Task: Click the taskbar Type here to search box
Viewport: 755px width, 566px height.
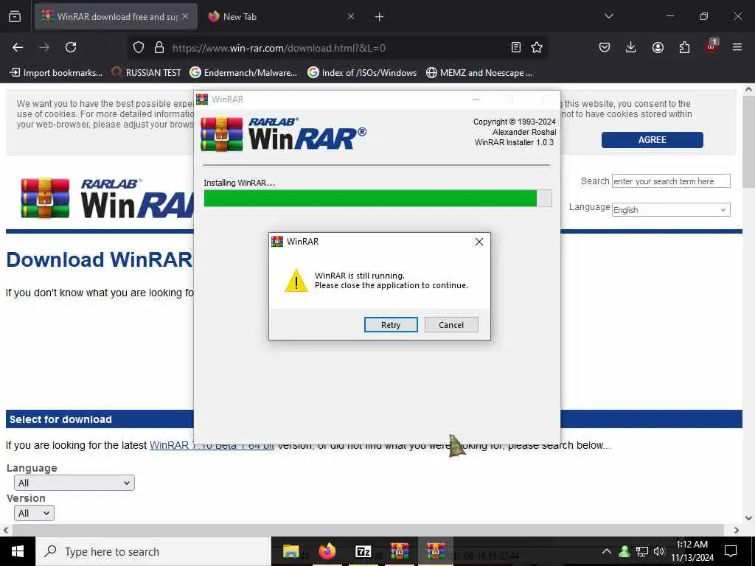Action: (153, 551)
